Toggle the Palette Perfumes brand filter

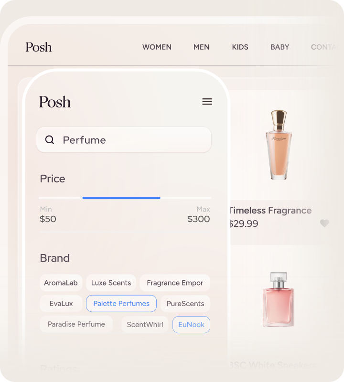click(121, 304)
